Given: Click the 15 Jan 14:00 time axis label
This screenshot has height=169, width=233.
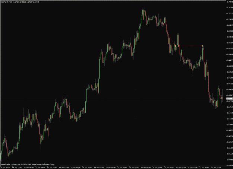Looking at the screenshot, I should [40, 168].
